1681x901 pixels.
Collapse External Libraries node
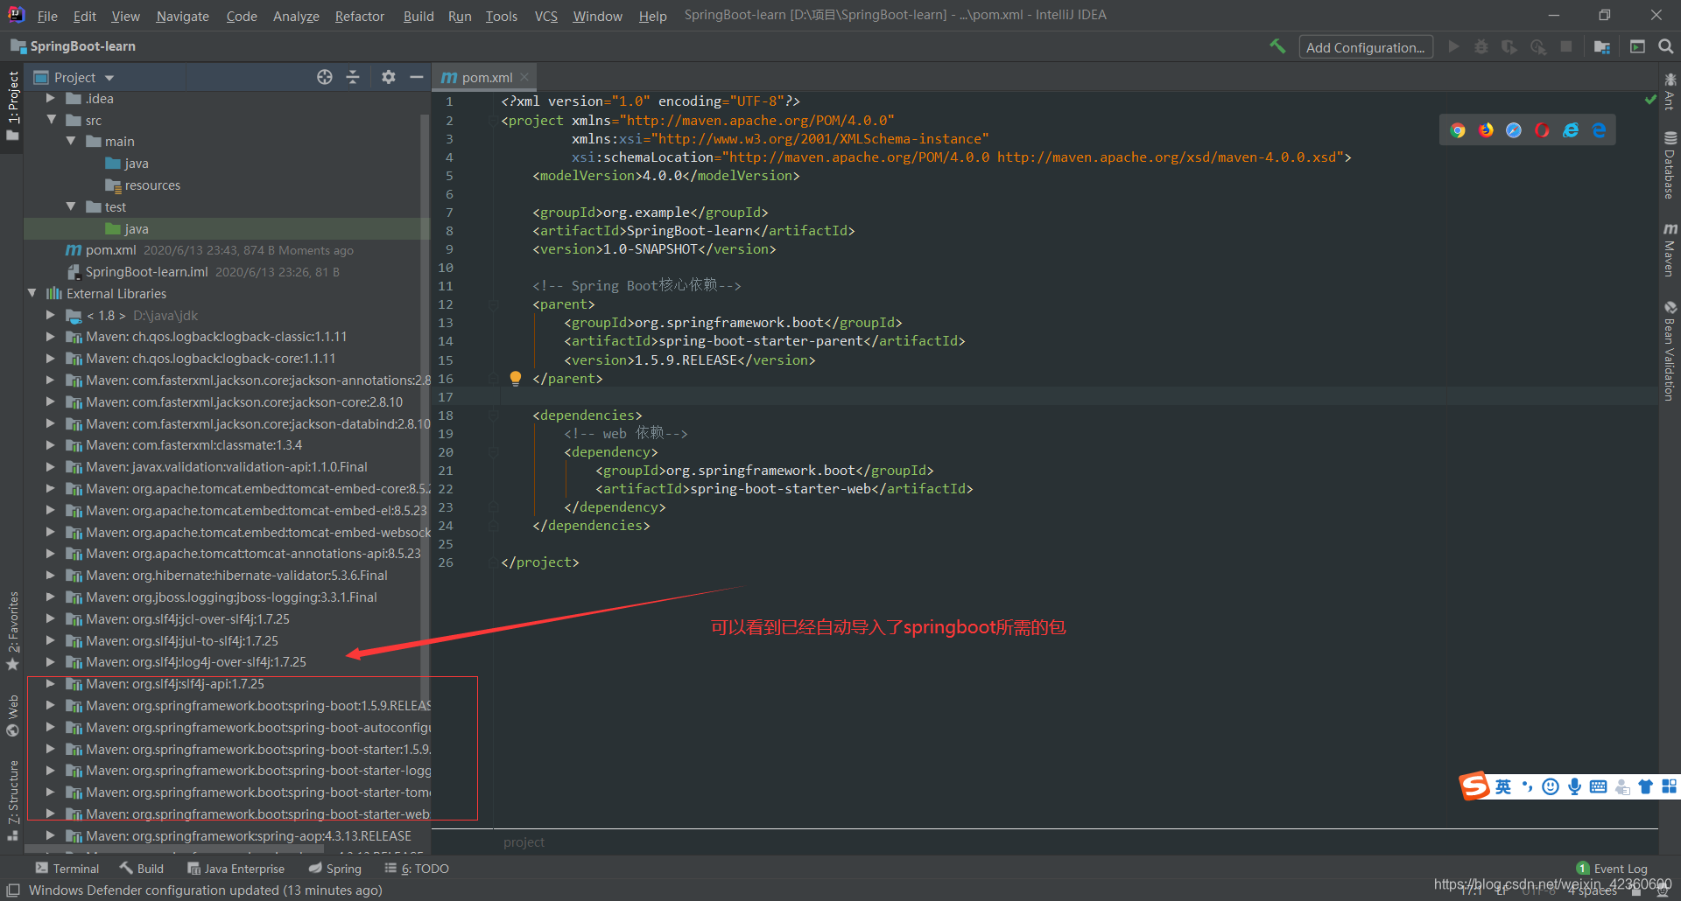tap(32, 293)
